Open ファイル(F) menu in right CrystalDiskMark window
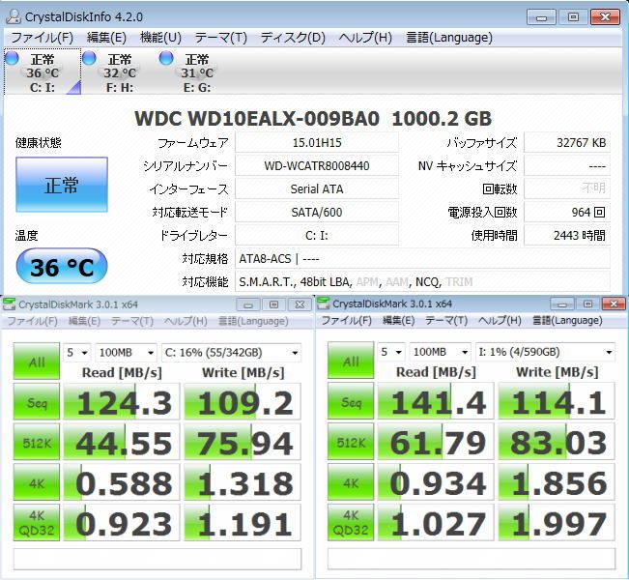This screenshot has width=629, height=580. [x=347, y=320]
